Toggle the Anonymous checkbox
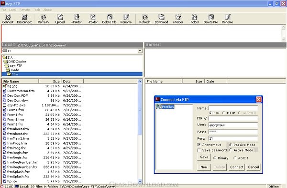This screenshot has width=287, height=188. (x=199, y=145)
